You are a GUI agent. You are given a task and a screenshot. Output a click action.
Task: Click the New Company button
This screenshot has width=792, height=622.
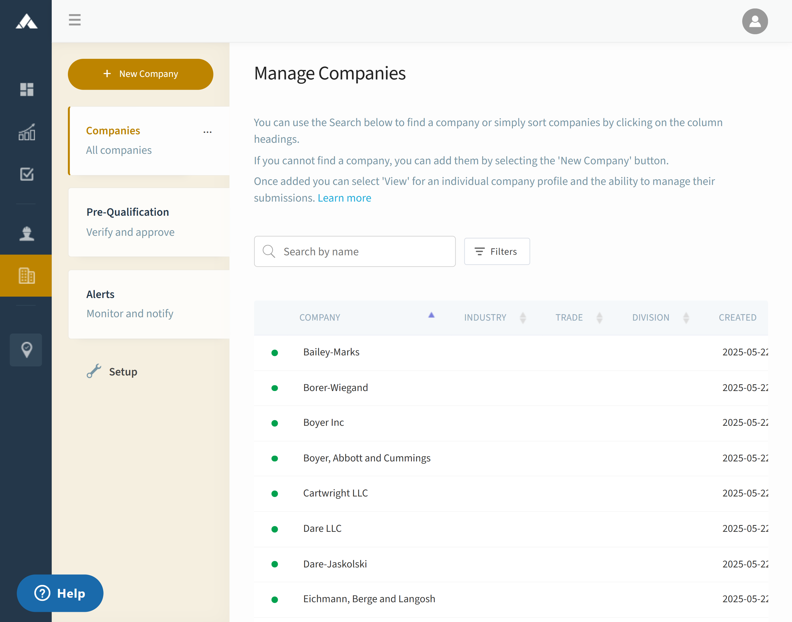(140, 74)
